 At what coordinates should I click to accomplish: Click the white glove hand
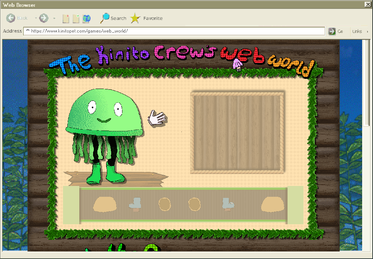pos(157,118)
